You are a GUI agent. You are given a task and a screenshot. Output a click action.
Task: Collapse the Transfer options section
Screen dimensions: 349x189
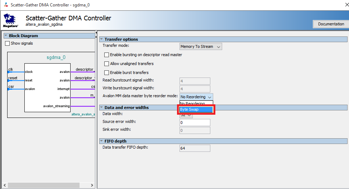point(101,39)
